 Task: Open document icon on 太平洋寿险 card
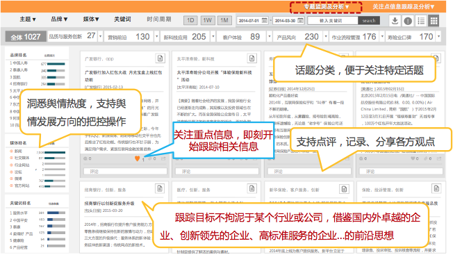pos(252,58)
